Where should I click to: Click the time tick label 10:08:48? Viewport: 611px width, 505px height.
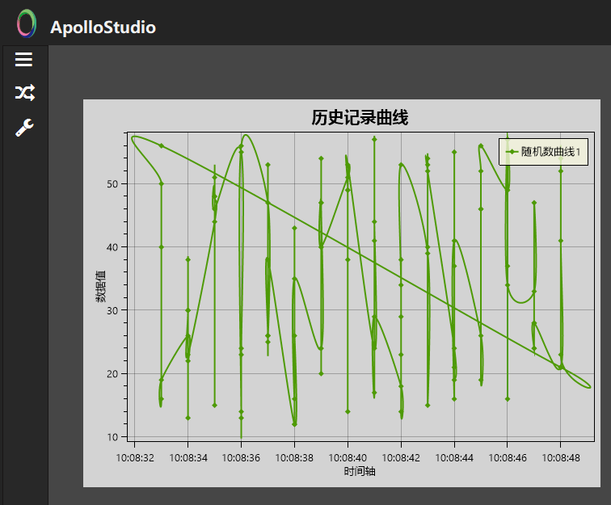tap(561, 458)
